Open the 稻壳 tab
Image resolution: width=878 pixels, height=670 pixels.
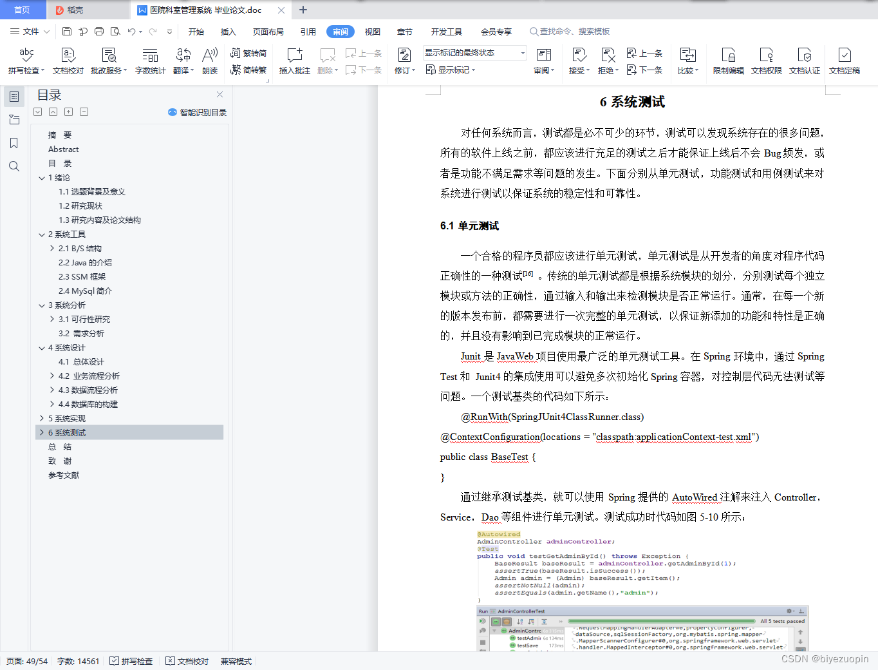tap(88, 10)
